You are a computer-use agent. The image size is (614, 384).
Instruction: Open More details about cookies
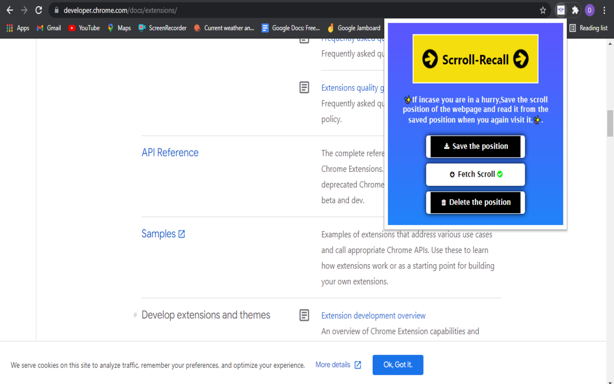coord(338,365)
